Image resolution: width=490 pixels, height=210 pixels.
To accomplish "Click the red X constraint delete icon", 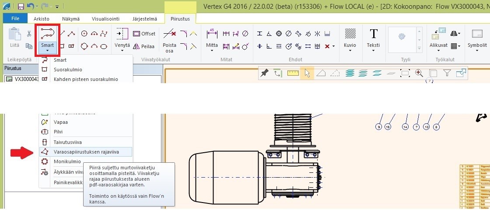I will click(x=327, y=46).
